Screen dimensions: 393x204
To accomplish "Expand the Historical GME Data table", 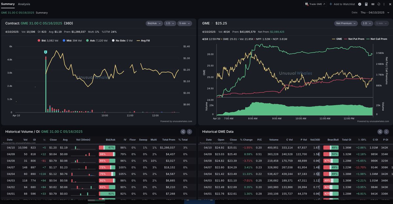I will (386, 132).
